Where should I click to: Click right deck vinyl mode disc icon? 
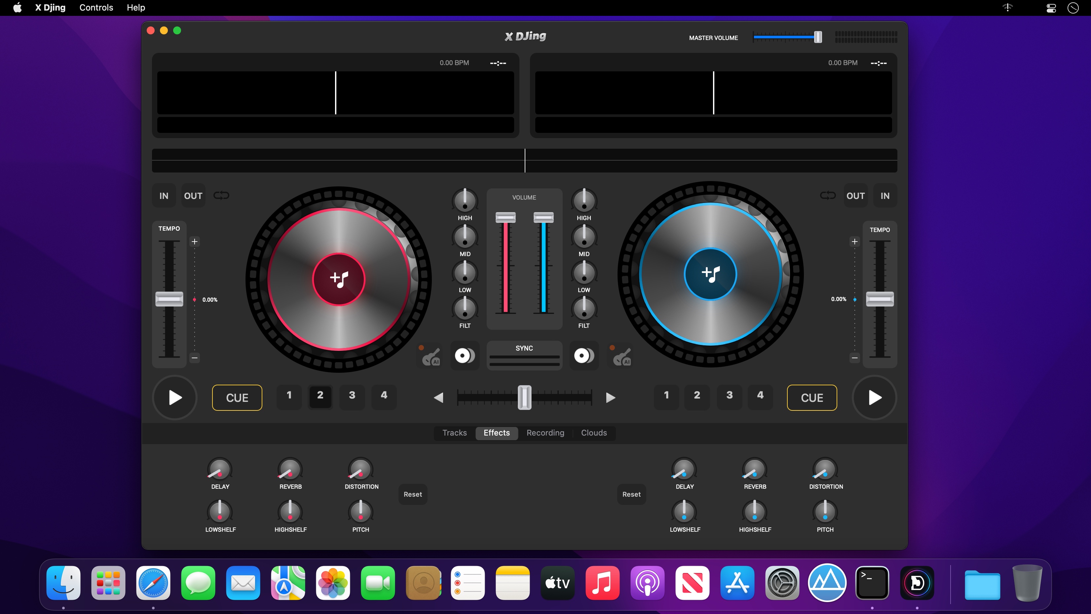point(584,356)
